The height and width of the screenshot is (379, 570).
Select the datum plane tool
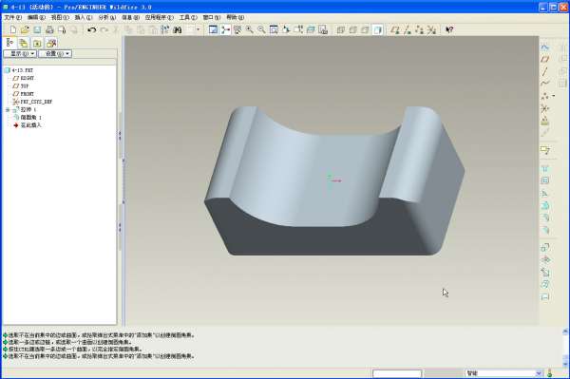pyautogui.click(x=544, y=59)
